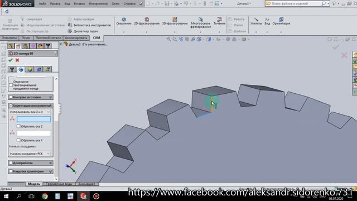
Task: Open the CAM funnel manager tab
Action: point(48,46)
